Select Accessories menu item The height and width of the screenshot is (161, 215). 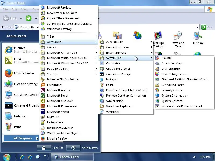pyautogui.click(x=69, y=42)
